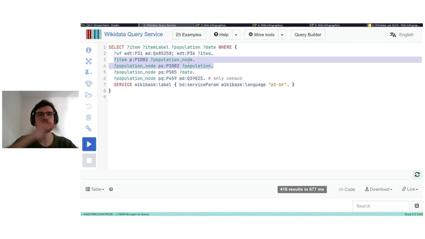This screenshot has width=425, height=239.
Task: Switch to tab 5: Wiki Infographics
Action: point(338,25)
